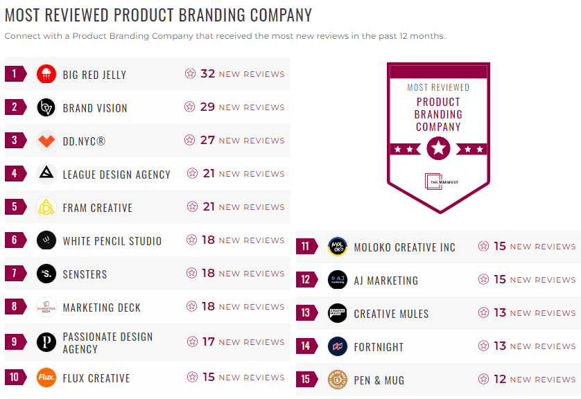Click the Big Red Jelly logo icon

[x=44, y=74]
